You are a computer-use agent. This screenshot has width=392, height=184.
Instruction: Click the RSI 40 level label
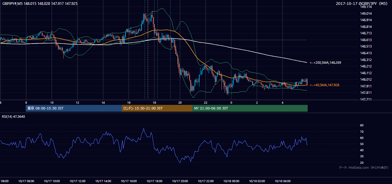(x=362, y=150)
